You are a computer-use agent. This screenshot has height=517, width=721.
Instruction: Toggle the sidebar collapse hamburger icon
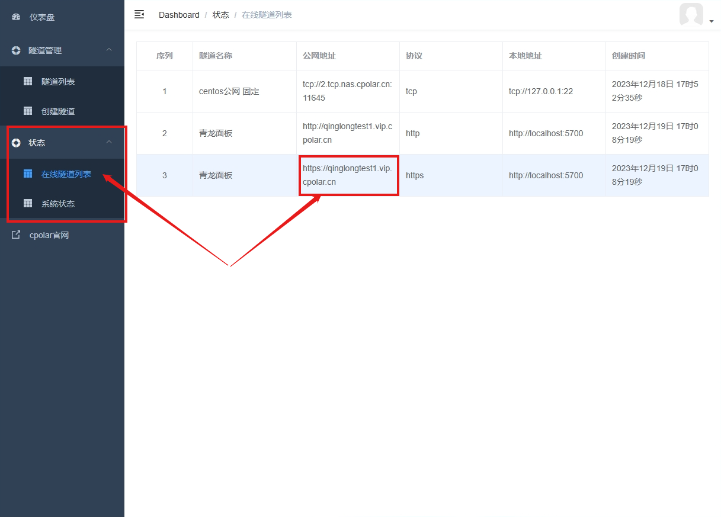(x=139, y=14)
